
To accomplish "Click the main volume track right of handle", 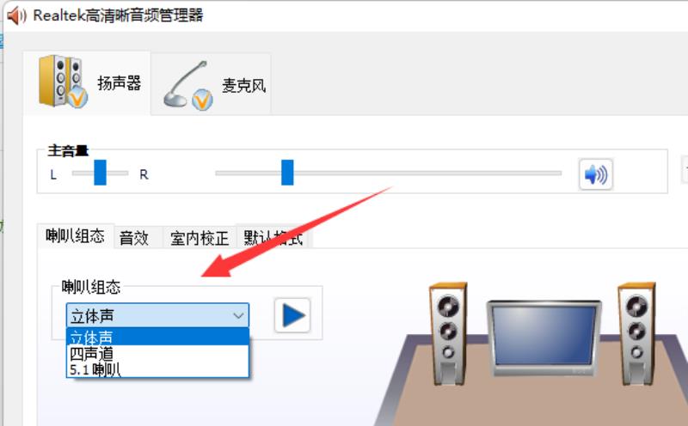I will point(427,173).
